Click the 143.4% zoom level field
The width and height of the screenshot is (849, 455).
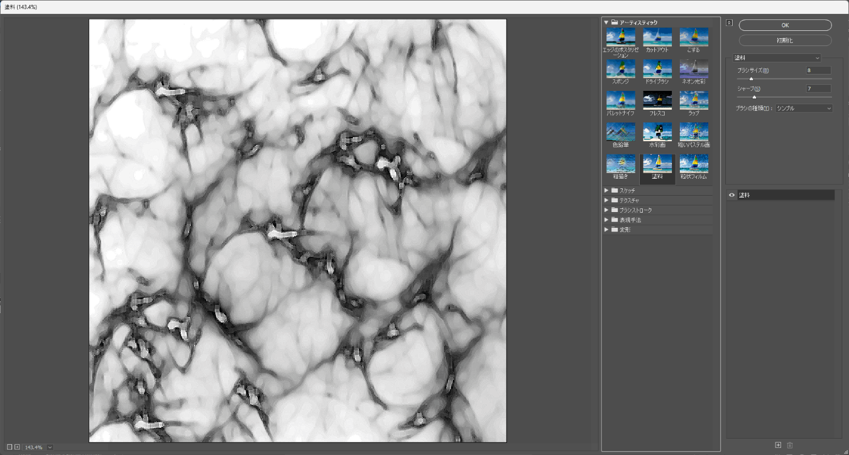(34, 447)
